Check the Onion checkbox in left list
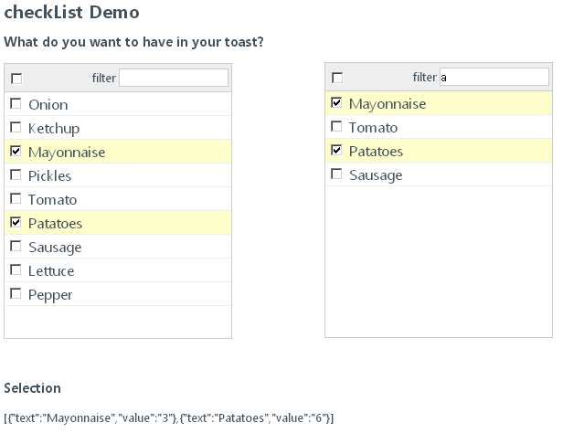This screenshot has width=563, height=433. coord(16,103)
